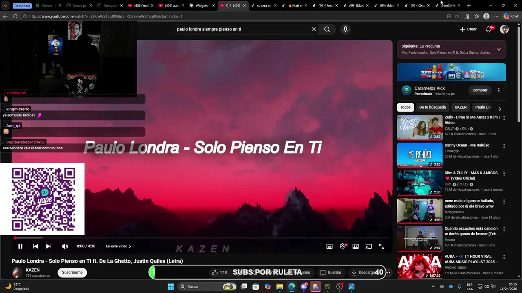This screenshot has width=522, height=293.
Task: Select the "De tu búsqueda" filter chip
Action: 432,107
